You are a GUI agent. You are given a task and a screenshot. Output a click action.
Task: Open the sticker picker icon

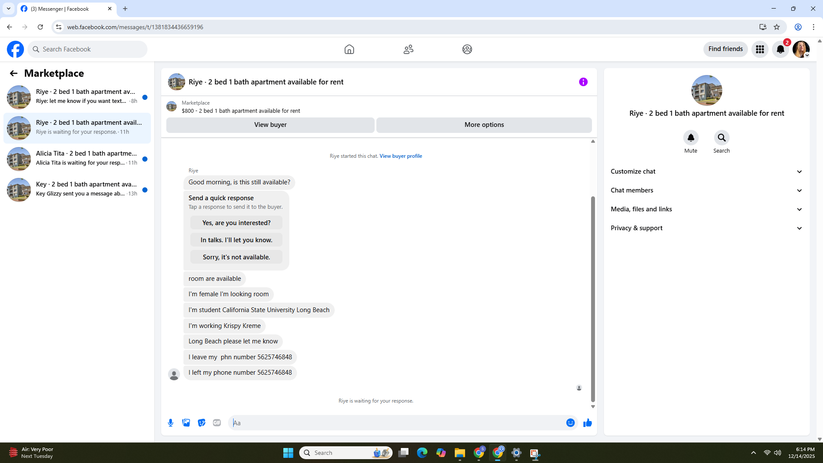[x=201, y=423]
